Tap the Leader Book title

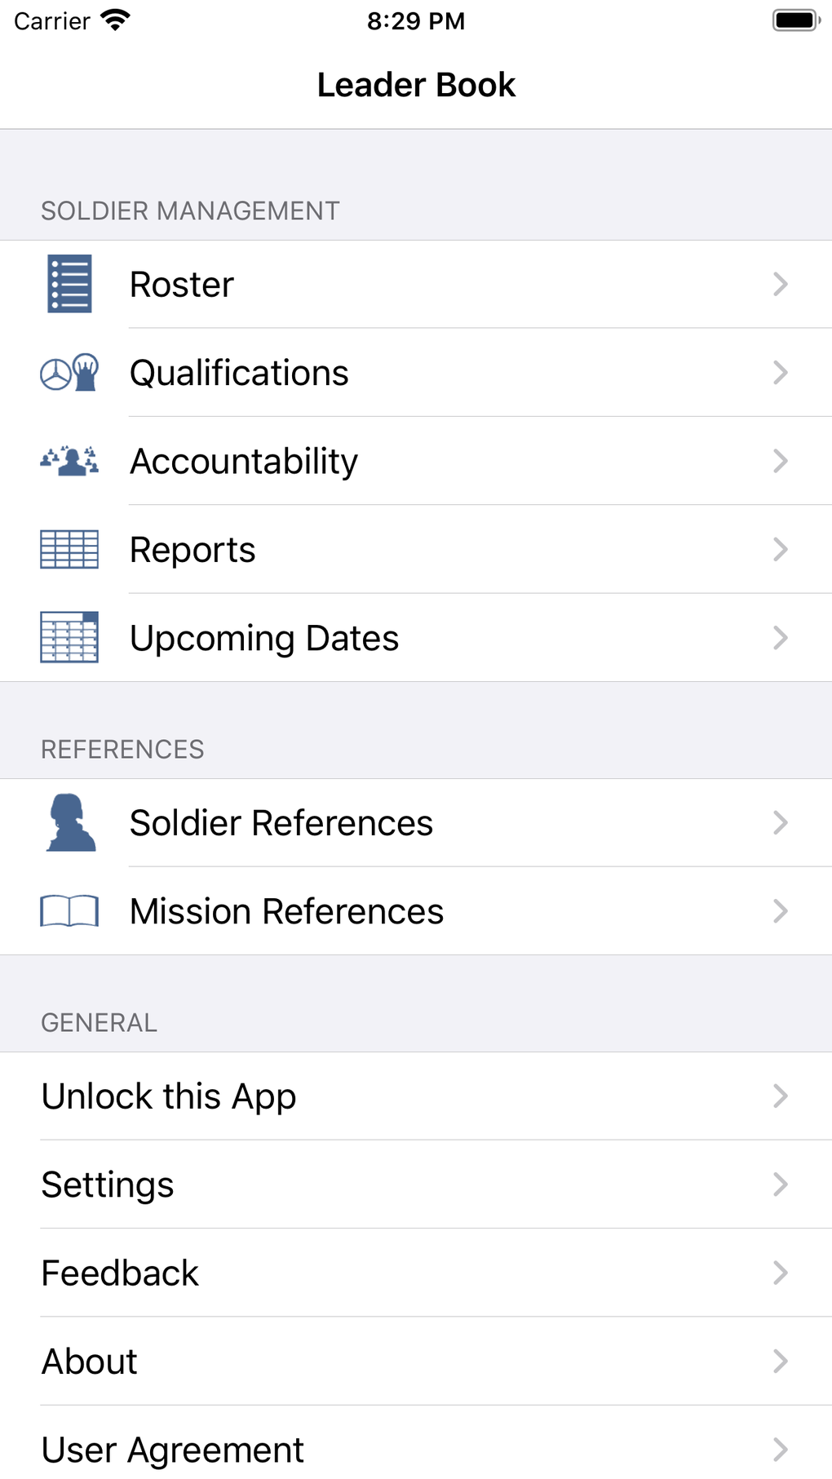coord(416,85)
